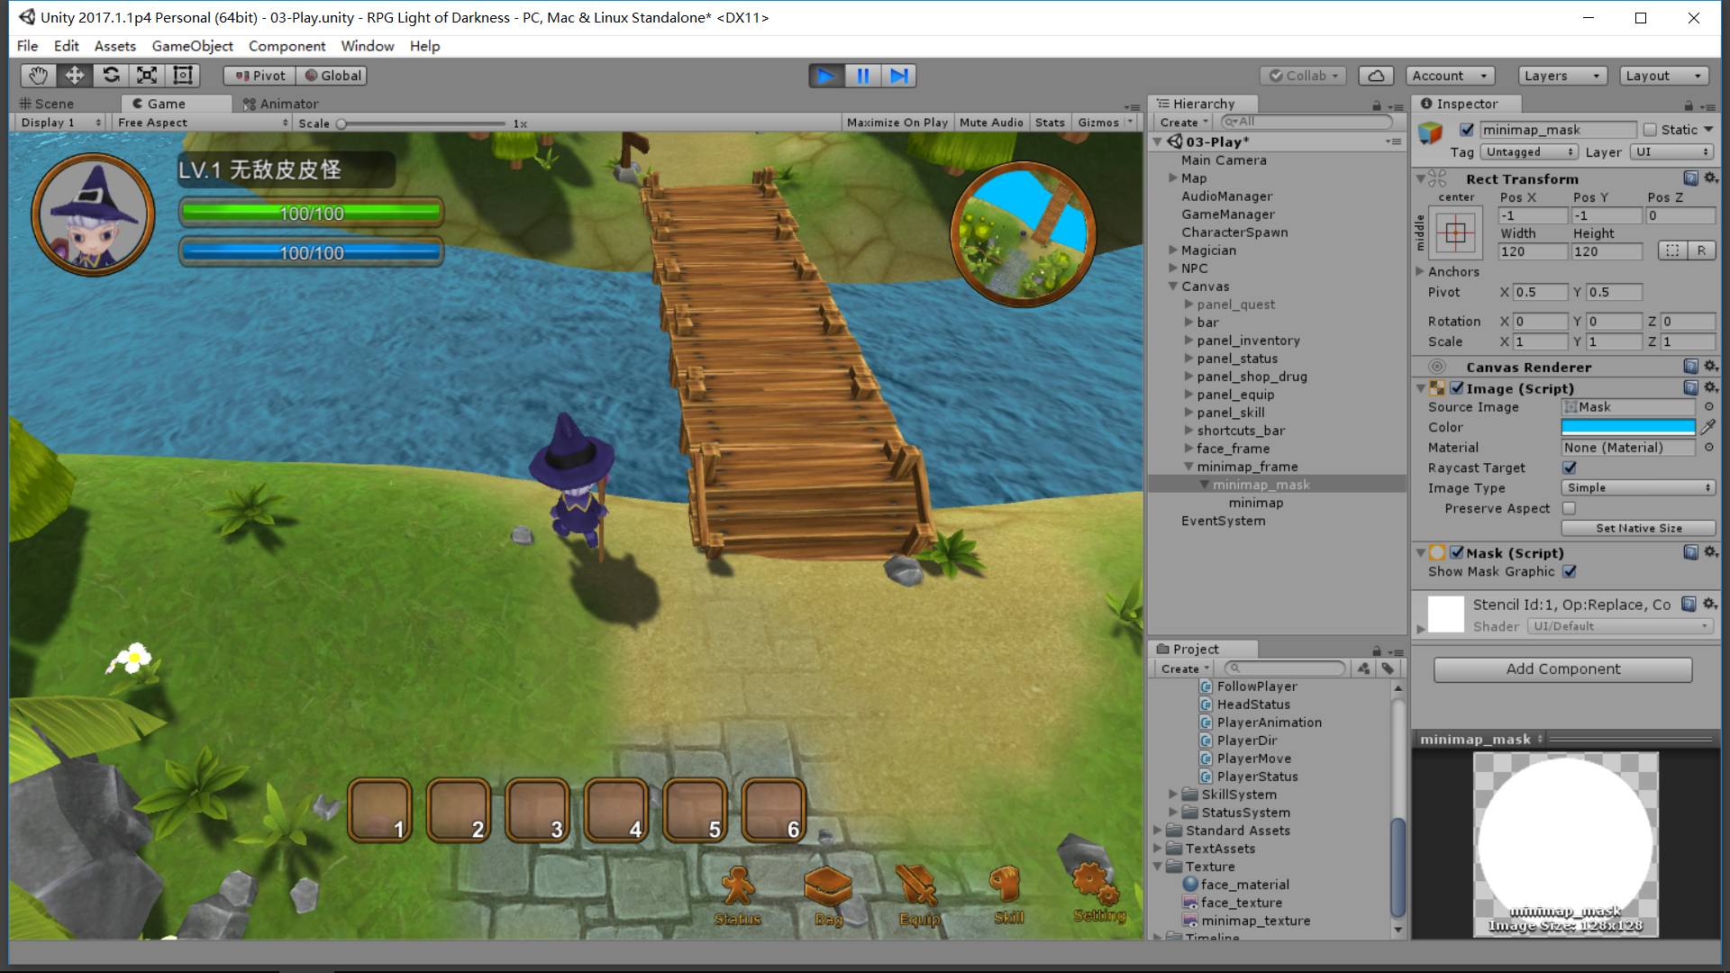Open Image Type dropdown Simple
The width and height of the screenshot is (1730, 973).
click(x=1638, y=487)
